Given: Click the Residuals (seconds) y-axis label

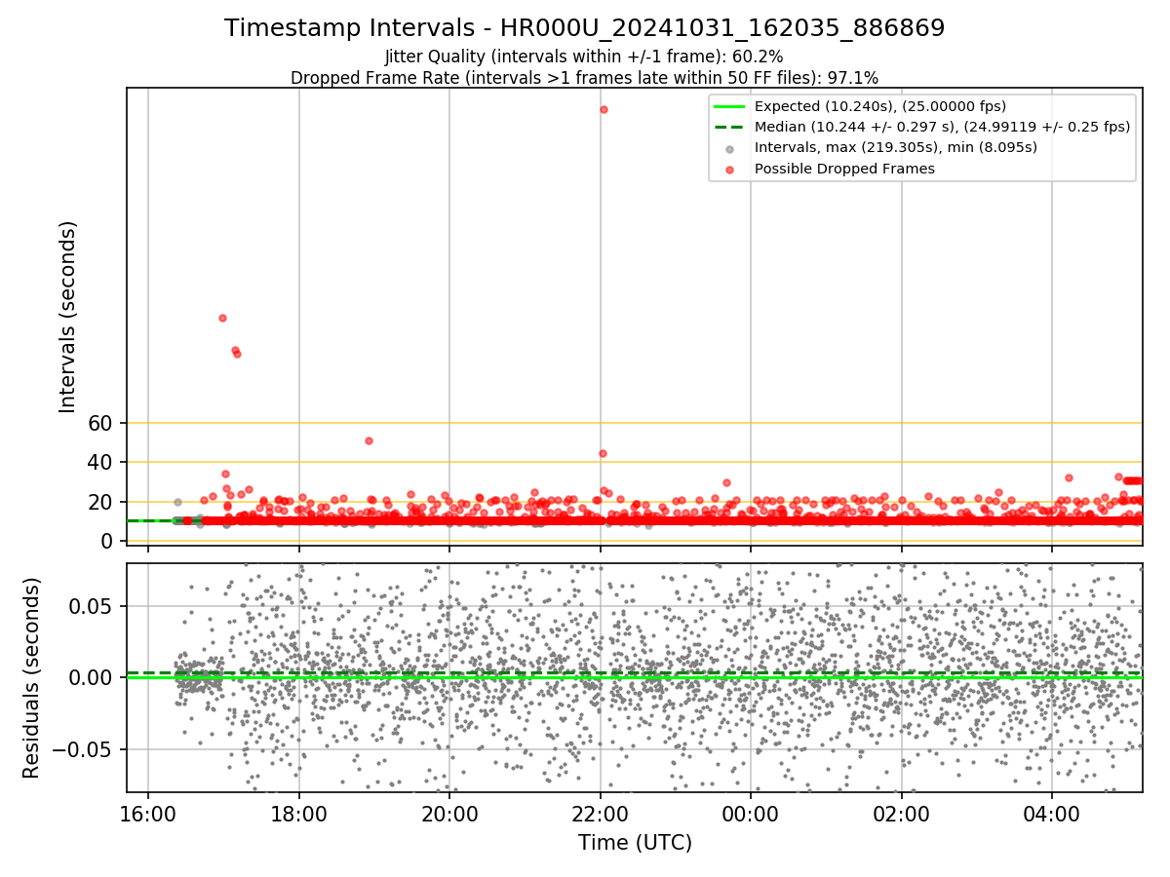Looking at the screenshot, I should click(x=31, y=677).
